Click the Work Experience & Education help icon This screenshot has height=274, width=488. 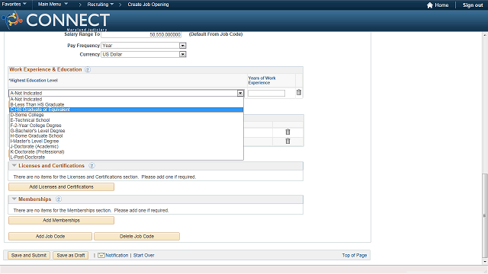click(x=88, y=69)
